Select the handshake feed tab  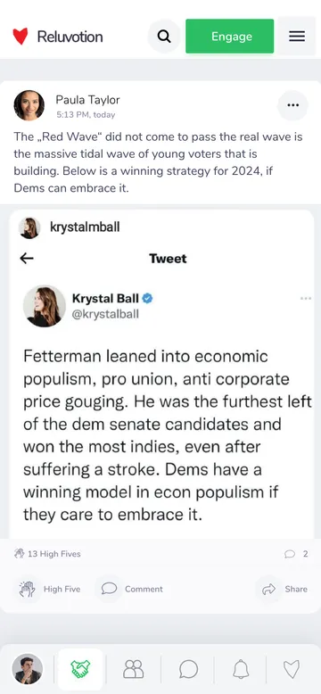tap(80, 669)
